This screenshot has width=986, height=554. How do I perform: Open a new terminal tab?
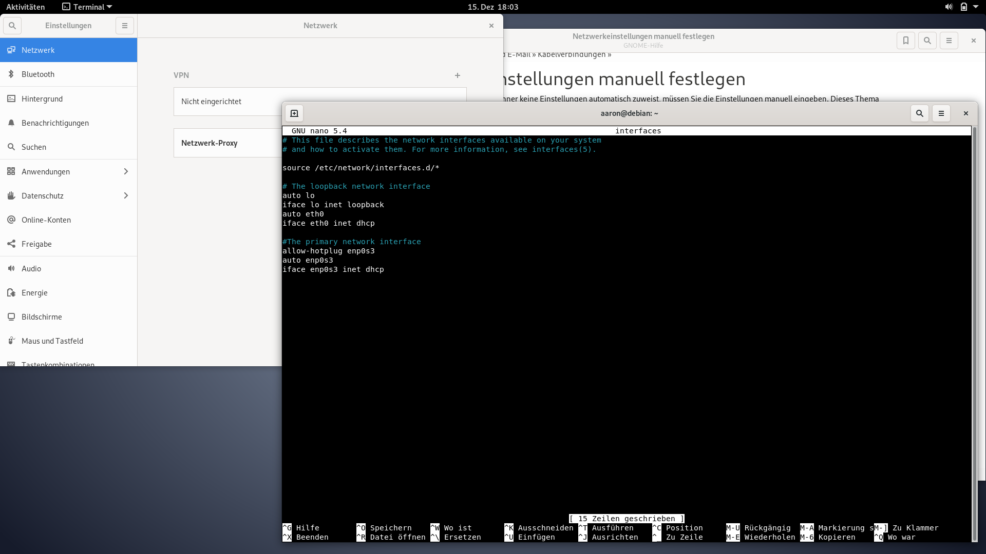coord(294,113)
